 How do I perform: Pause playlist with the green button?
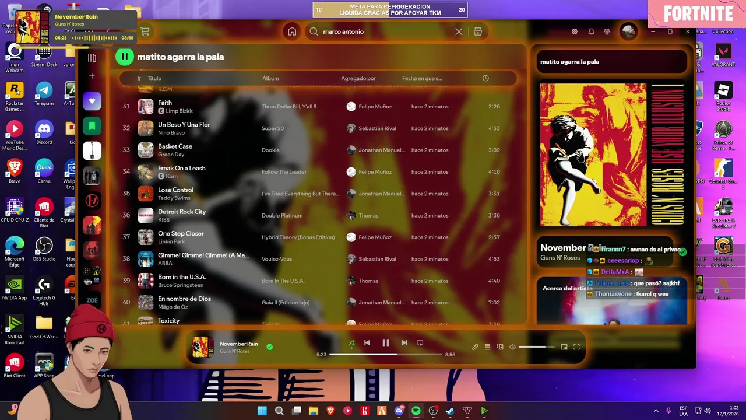pos(124,57)
